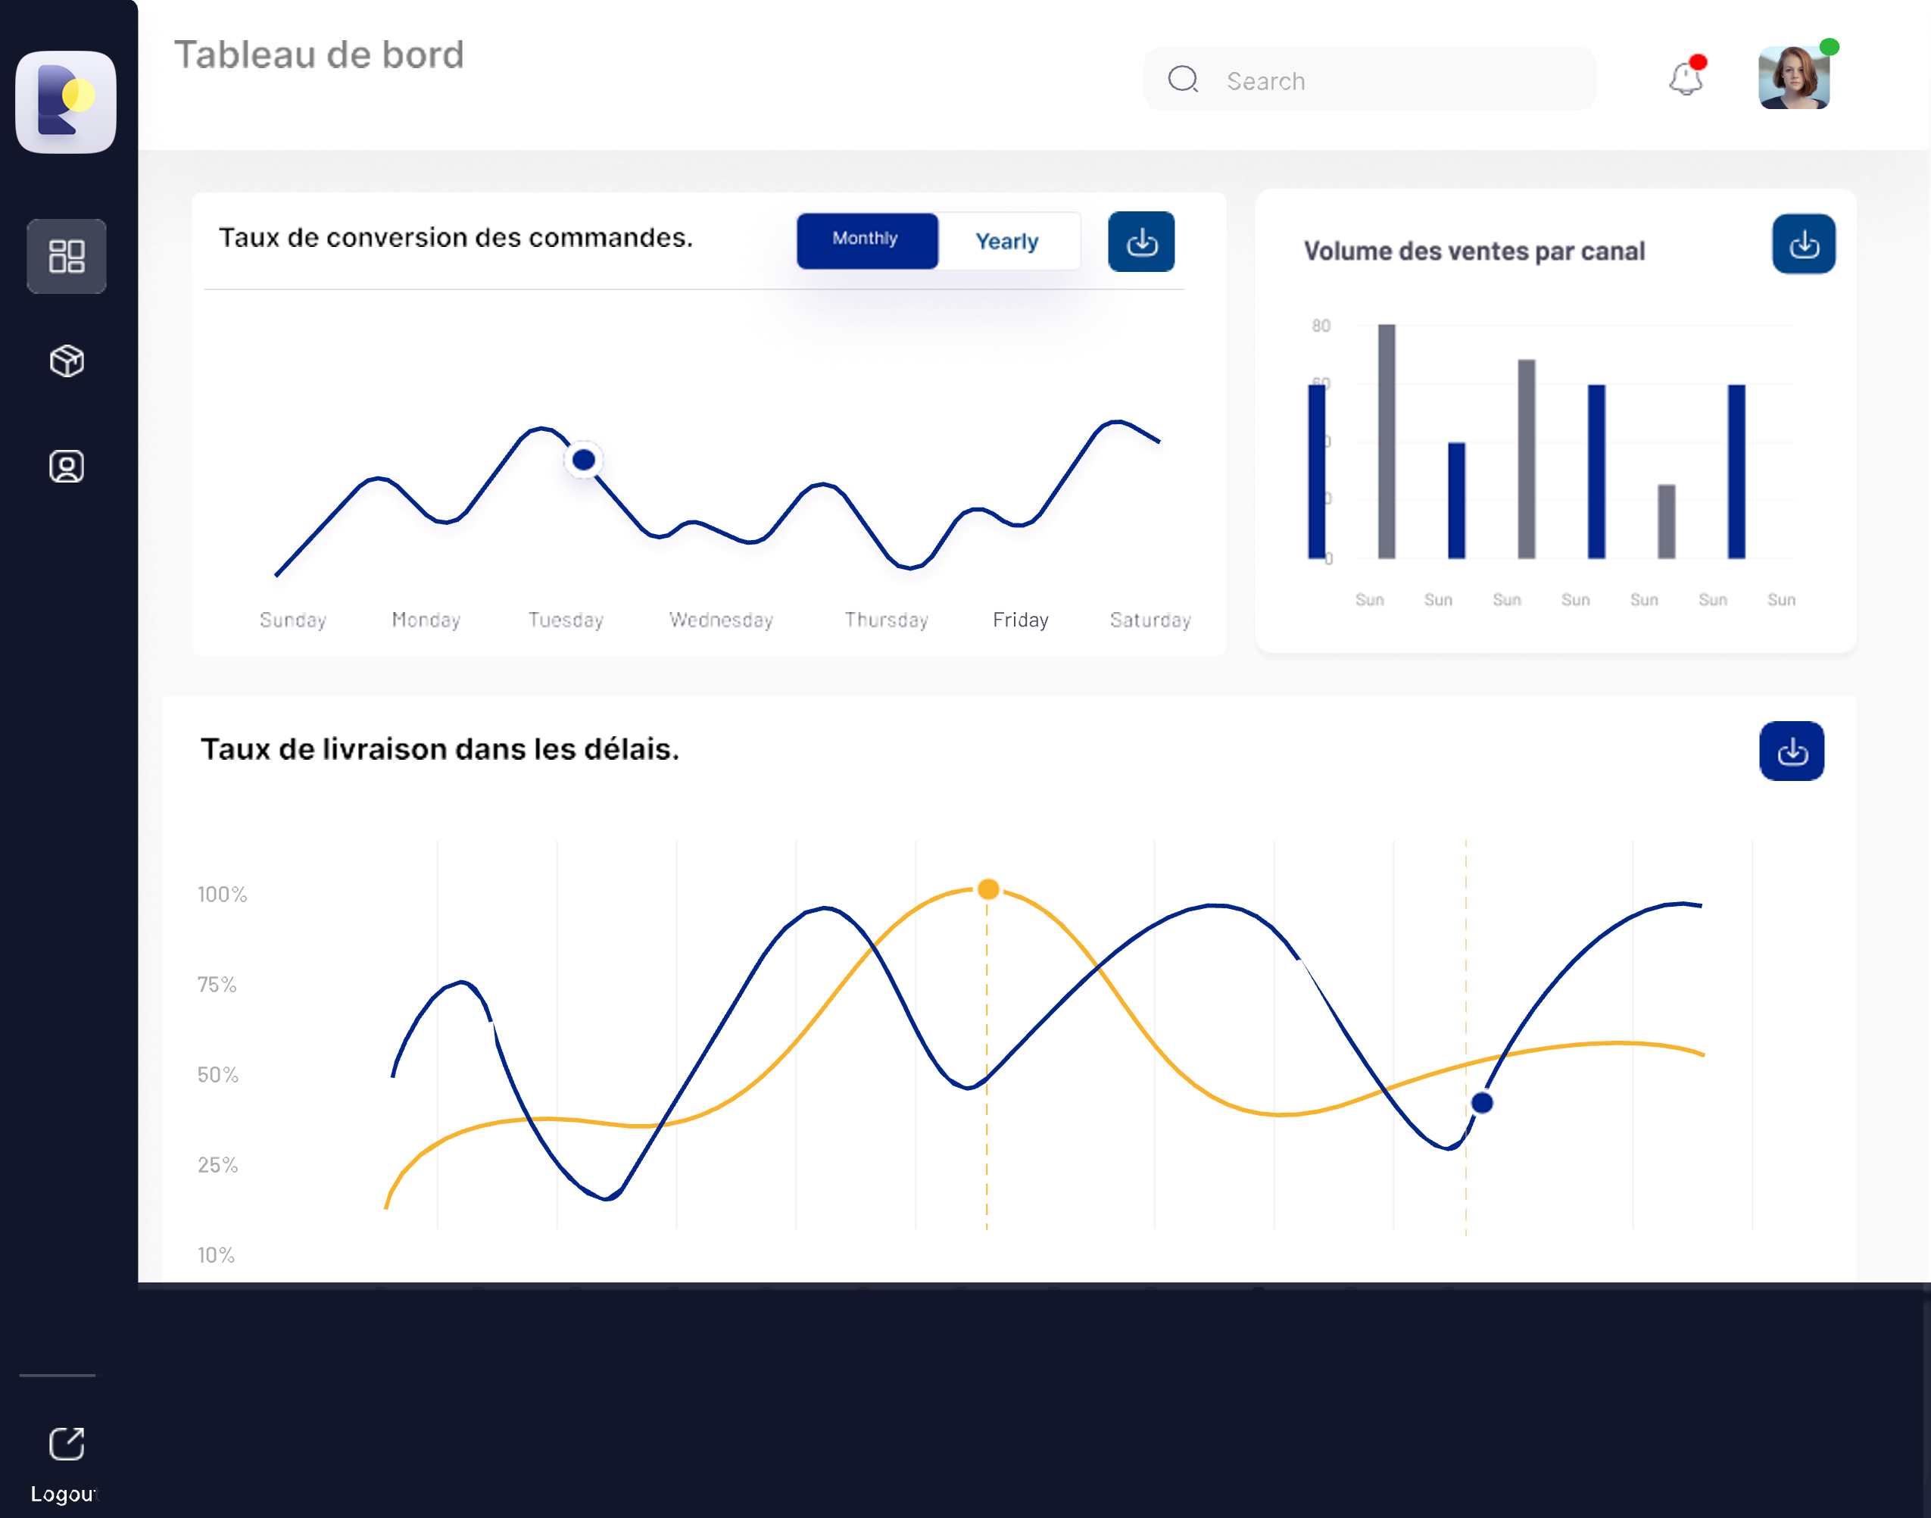Click the Tableau de bord title
The width and height of the screenshot is (1931, 1518).
point(319,55)
